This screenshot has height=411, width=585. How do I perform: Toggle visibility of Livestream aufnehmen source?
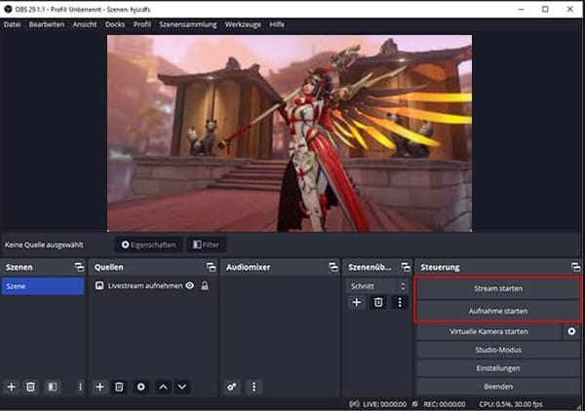(190, 285)
